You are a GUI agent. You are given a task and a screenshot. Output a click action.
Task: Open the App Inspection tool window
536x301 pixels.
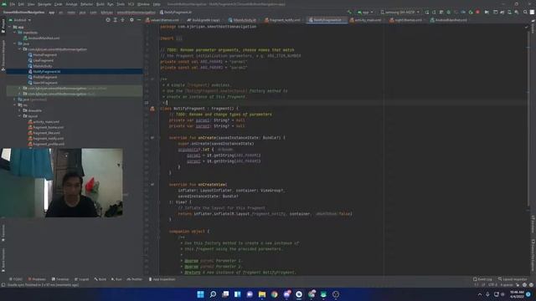click(x=162, y=279)
